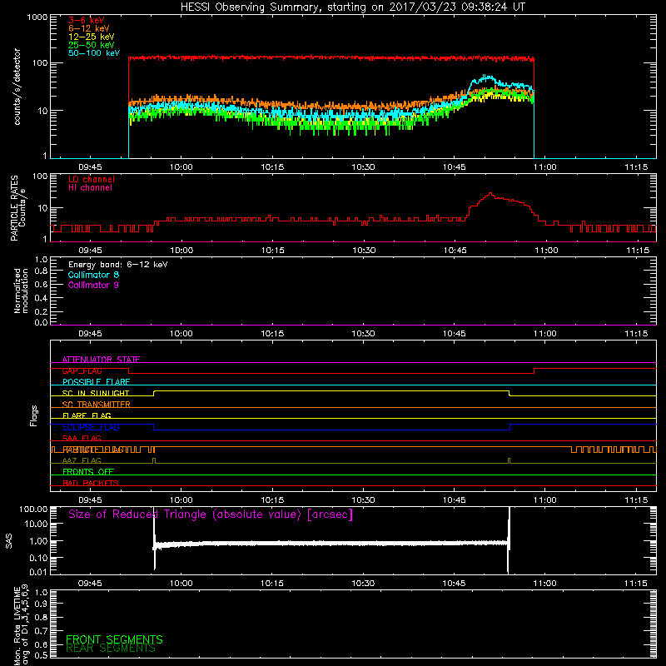Click the 'Energy band: 6-12 keV' text
This screenshot has height=666, width=666.
tap(118, 265)
